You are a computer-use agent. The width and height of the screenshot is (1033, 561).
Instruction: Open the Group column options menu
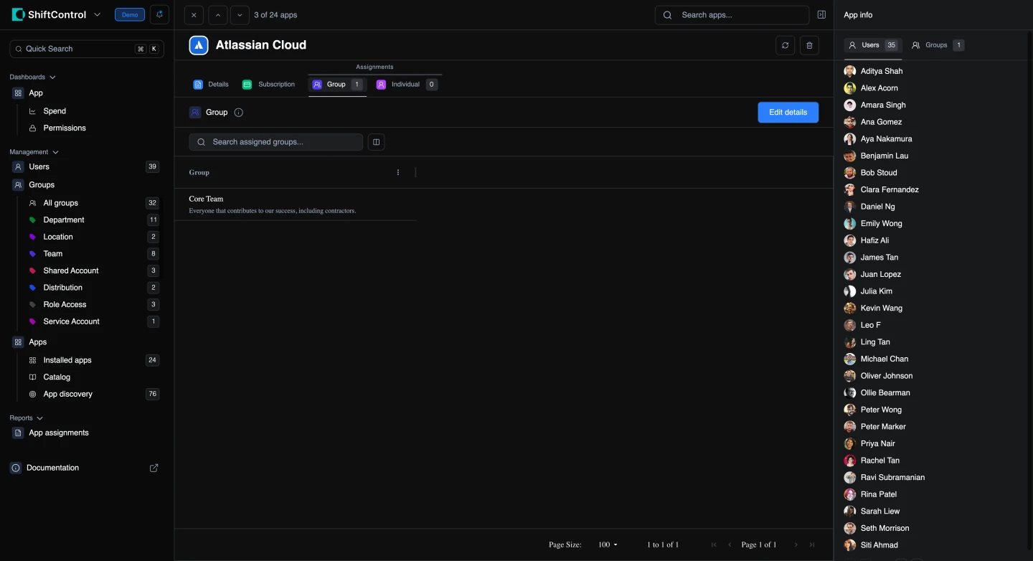click(x=398, y=172)
